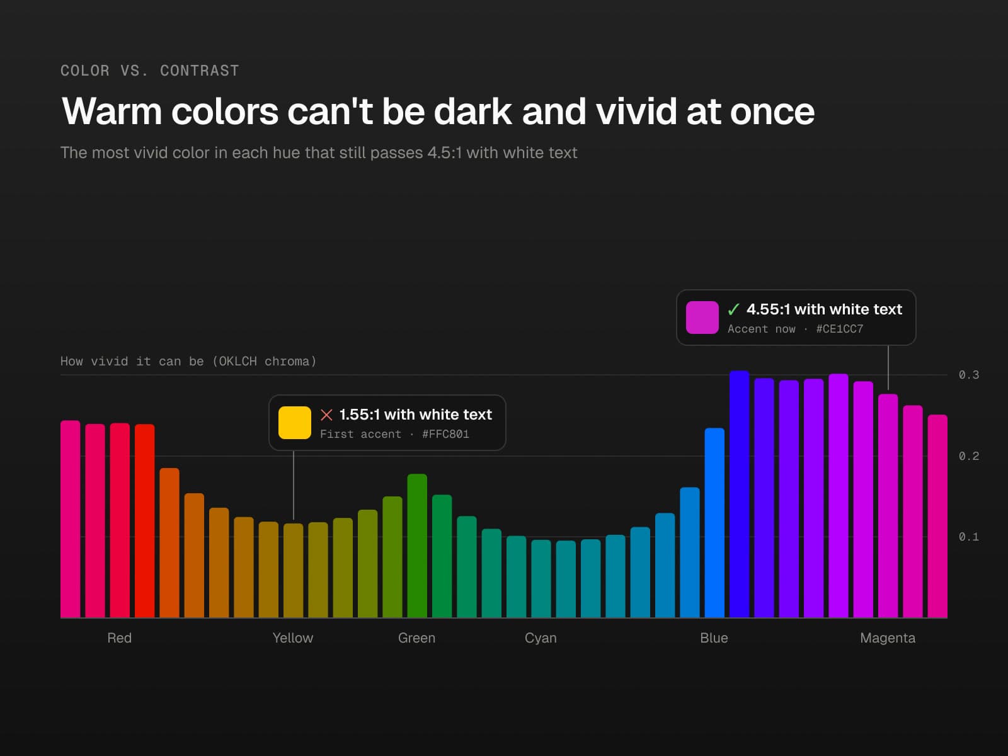
Task: Click the "4.55:1 with white text" callout title
Action: [x=824, y=309]
